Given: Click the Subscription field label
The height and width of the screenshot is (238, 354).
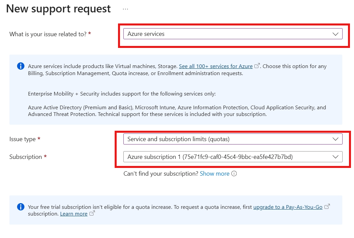Looking at the screenshot, I should [25, 157].
